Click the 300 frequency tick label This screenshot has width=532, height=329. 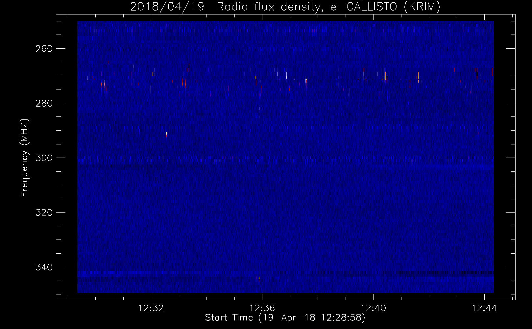click(44, 158)
